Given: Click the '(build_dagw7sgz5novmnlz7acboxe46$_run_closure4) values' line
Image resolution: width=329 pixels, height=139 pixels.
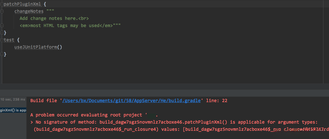Looking at the screenshot, I should point(181,129).
